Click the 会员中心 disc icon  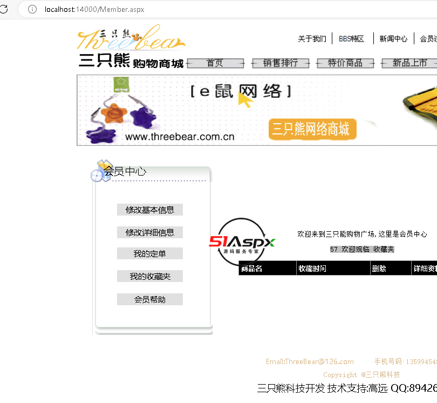click(x=101, y=171)
